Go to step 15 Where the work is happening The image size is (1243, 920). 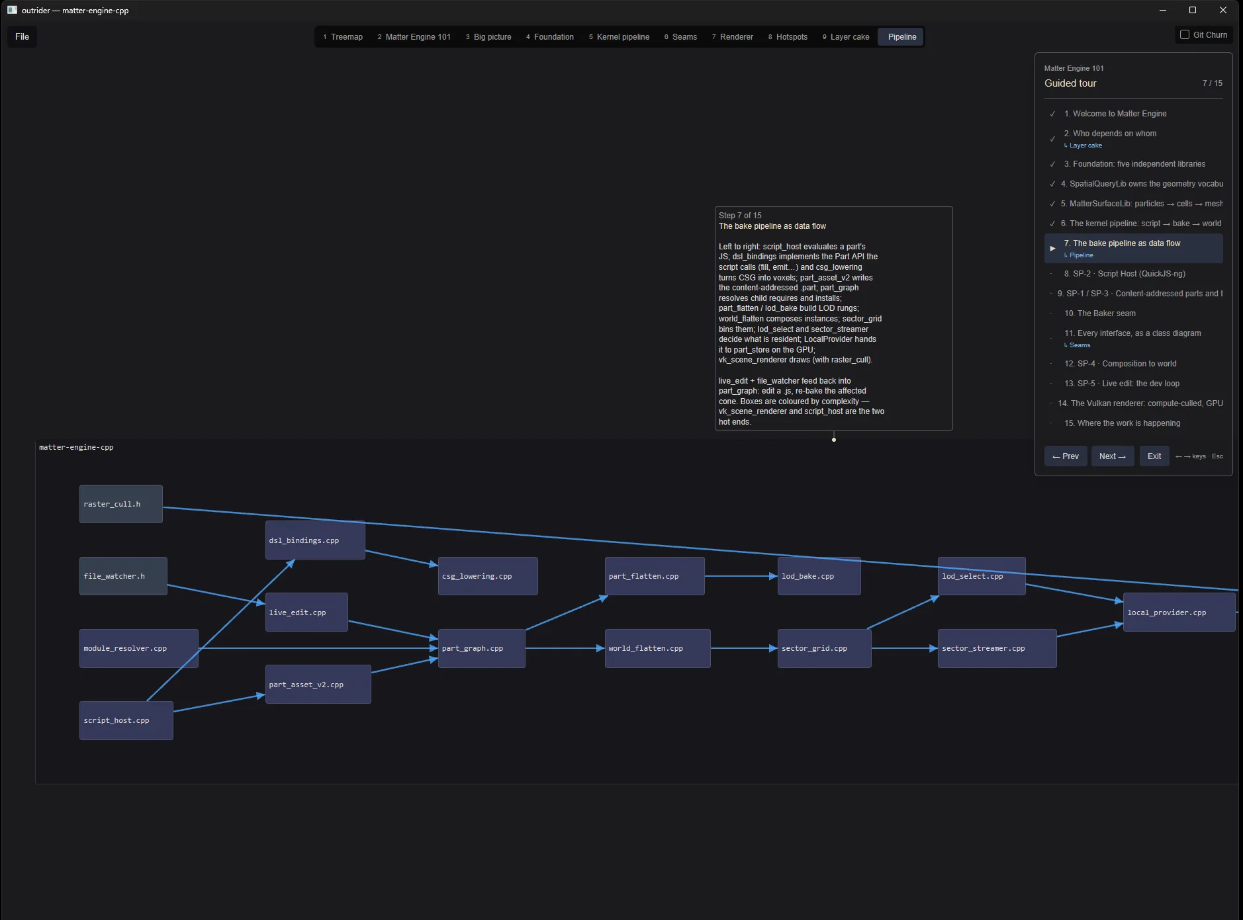click(x=1134, y=423)
